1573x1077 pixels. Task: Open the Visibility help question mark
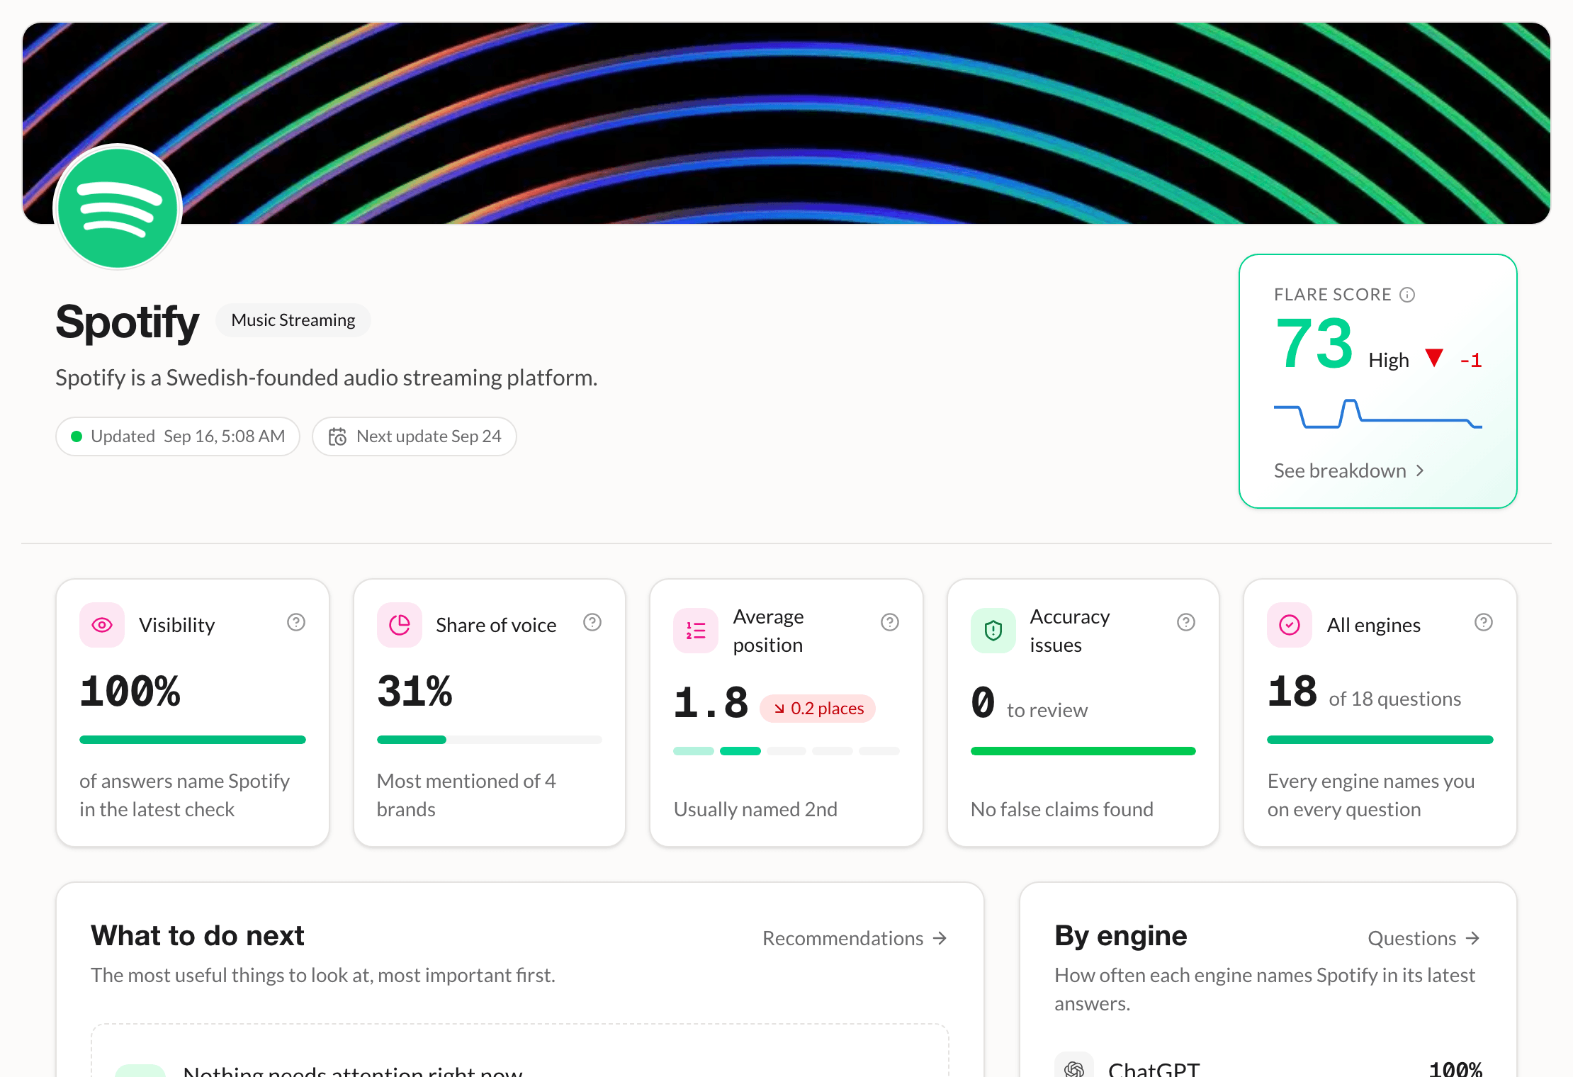click(296, 622)
